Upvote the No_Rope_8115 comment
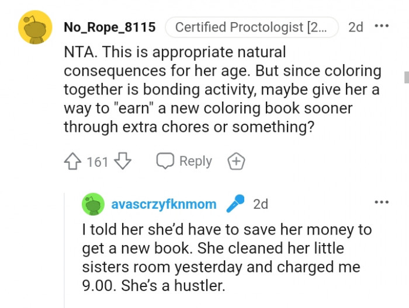Screen dimensions: 409x308 (x=73, y=162)
